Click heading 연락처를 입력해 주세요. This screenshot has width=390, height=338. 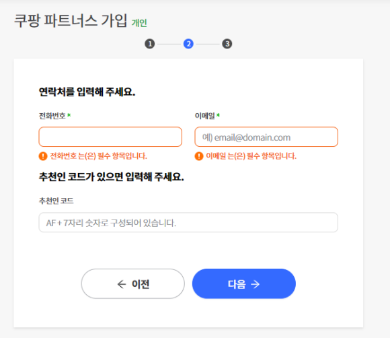tap(87, 92)
